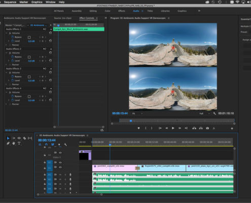
Task: Mute audio track A1
Action: 60,175
